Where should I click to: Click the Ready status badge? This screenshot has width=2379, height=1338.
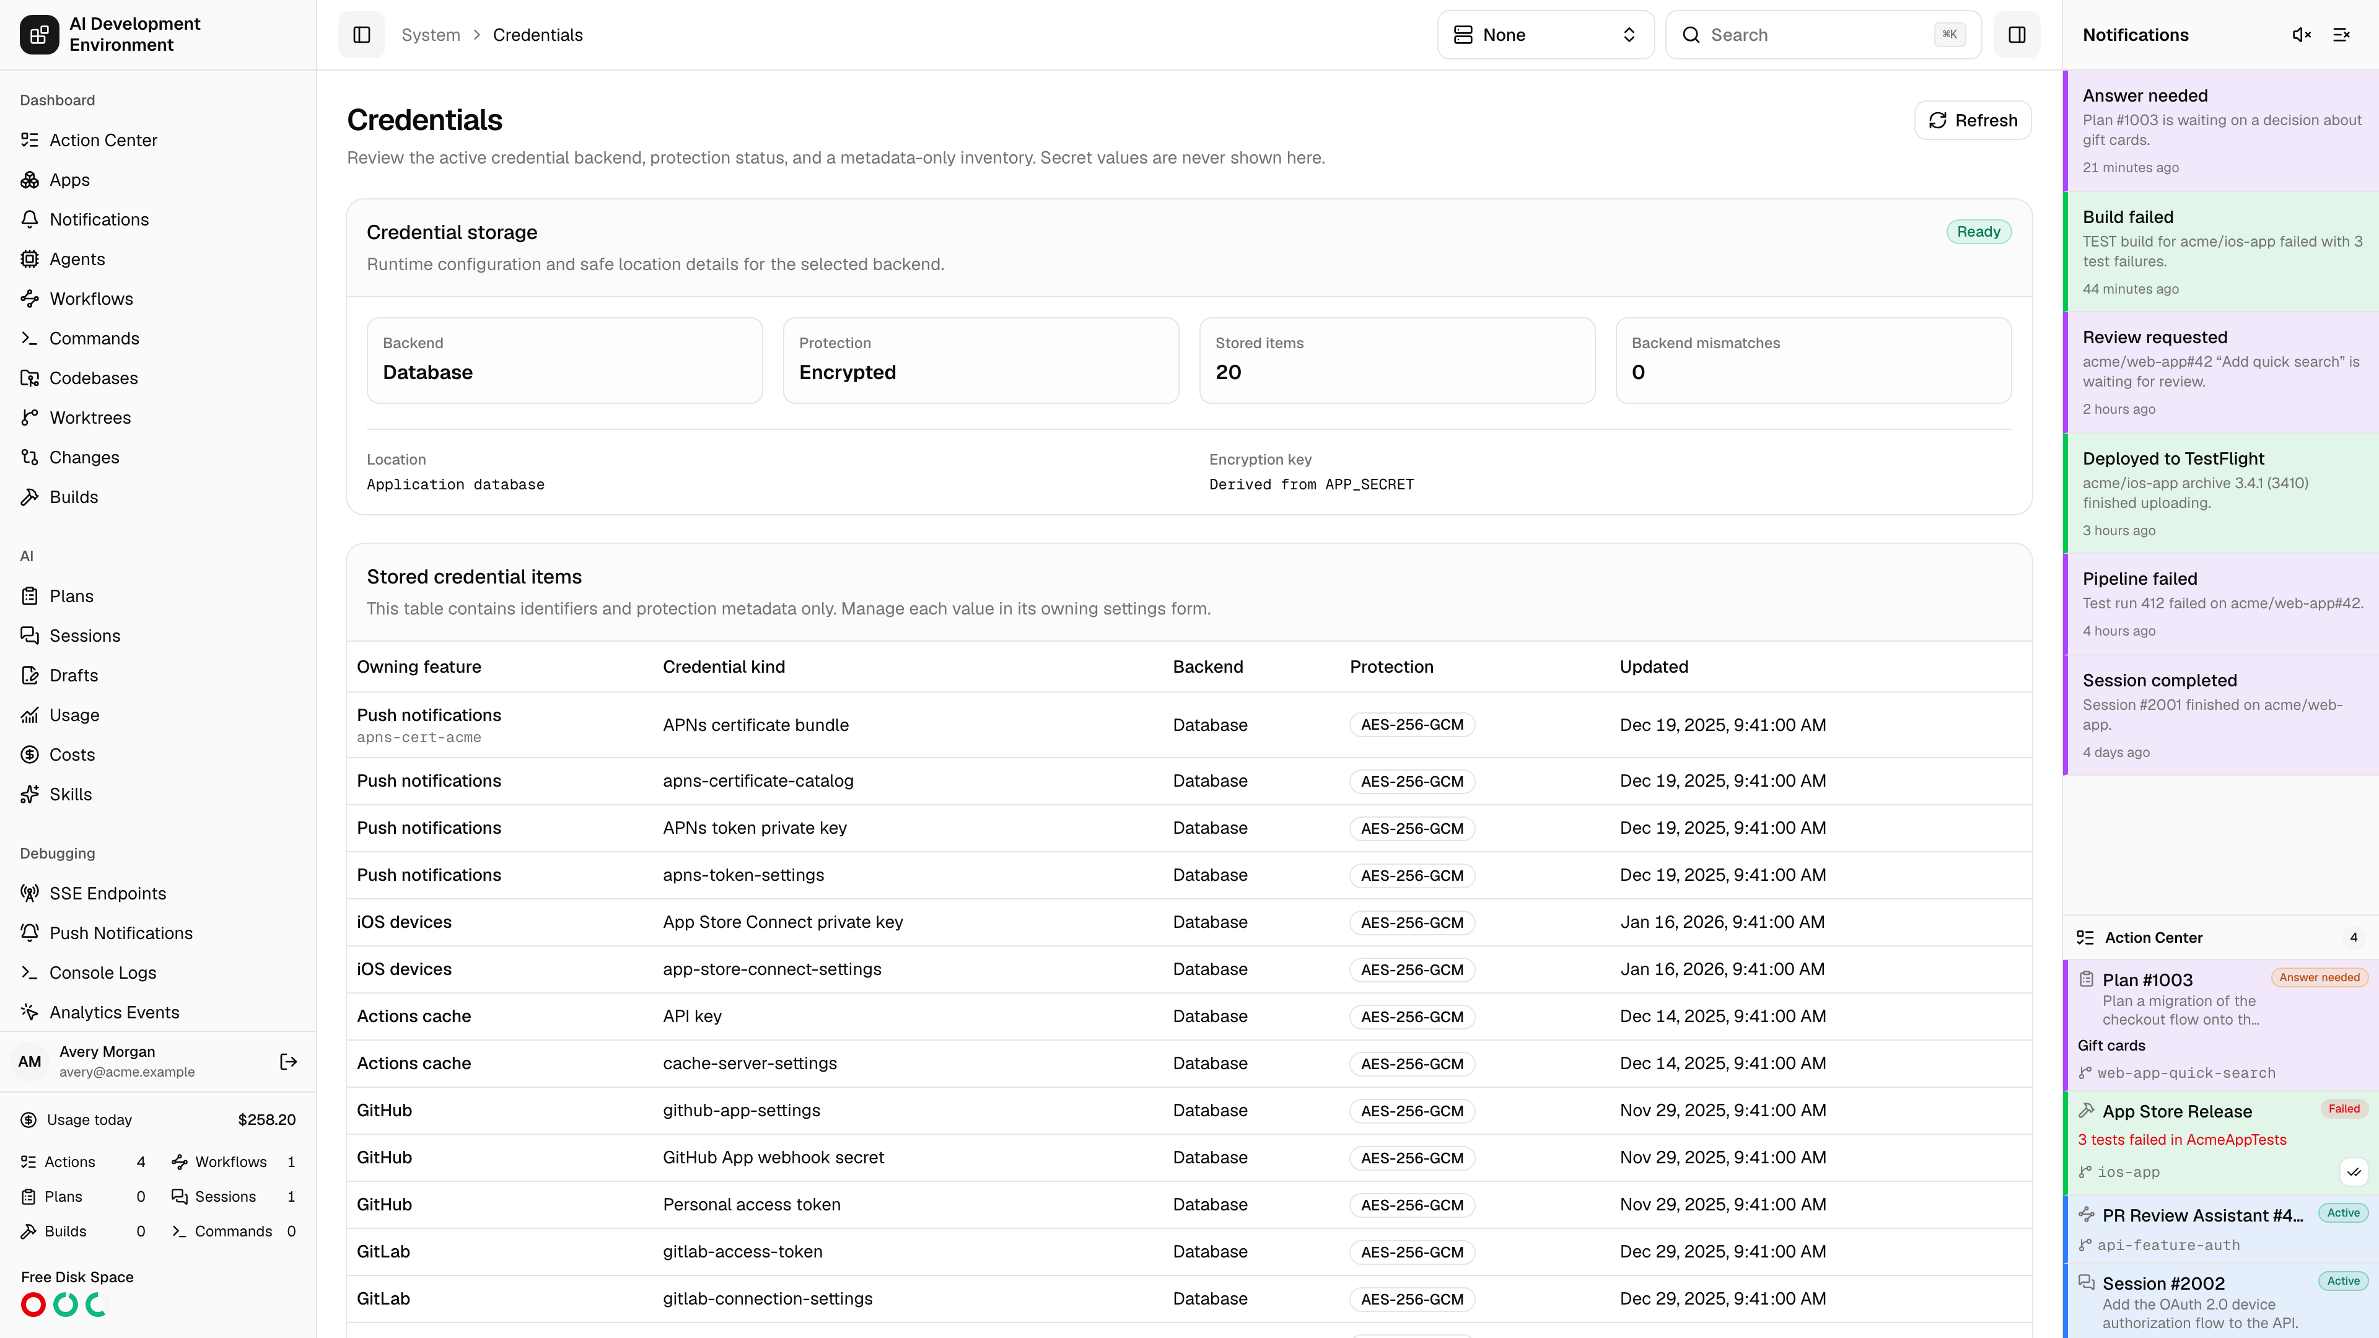[1978, 231]
